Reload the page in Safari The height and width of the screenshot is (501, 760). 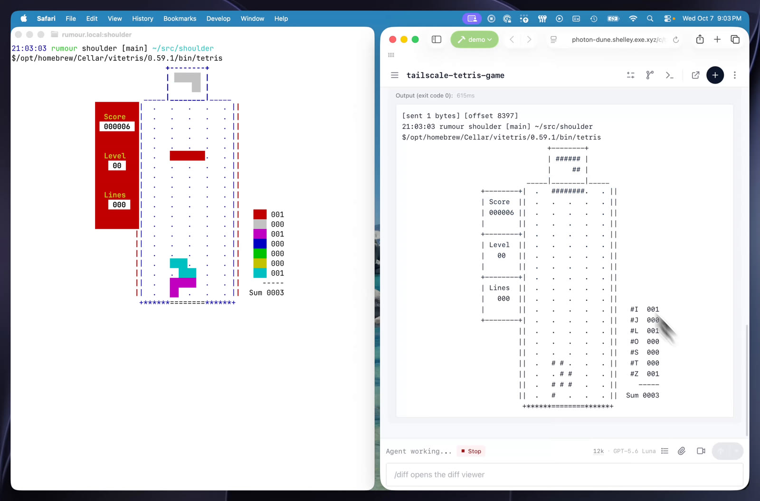[676, 39]
